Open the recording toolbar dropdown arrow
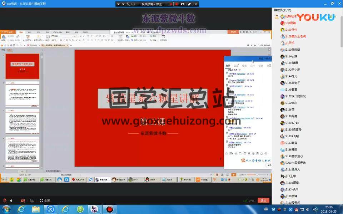The height and width of the screenshot is (214, 343). tap(118, 4)
